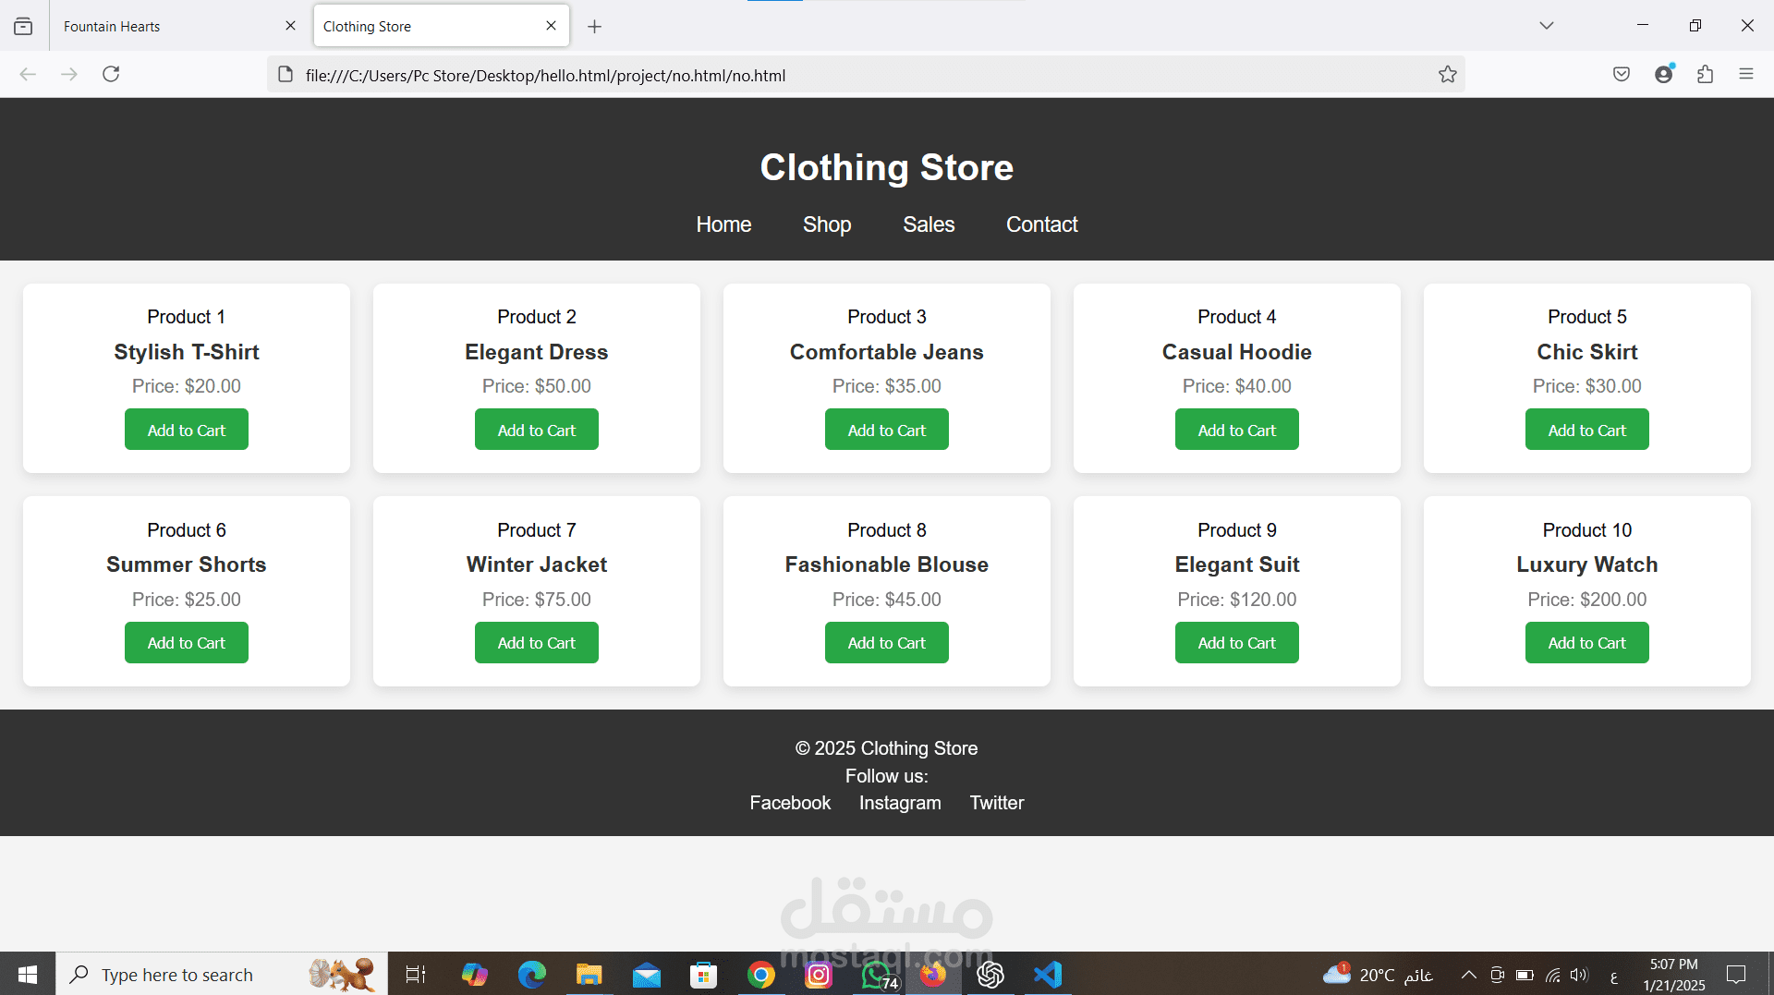Switch to Firefox on the taskbar
Screen dimensions: 1774x995
click(x=933, y=974)
